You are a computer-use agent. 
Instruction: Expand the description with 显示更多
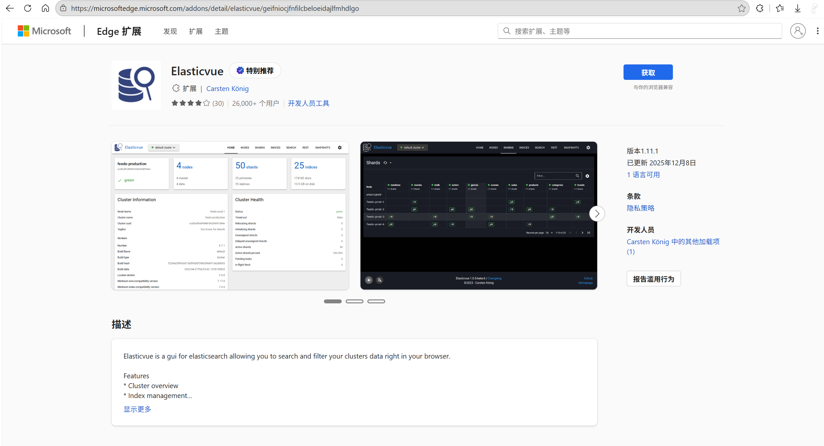pyautogui.click(x=137, y=409)
